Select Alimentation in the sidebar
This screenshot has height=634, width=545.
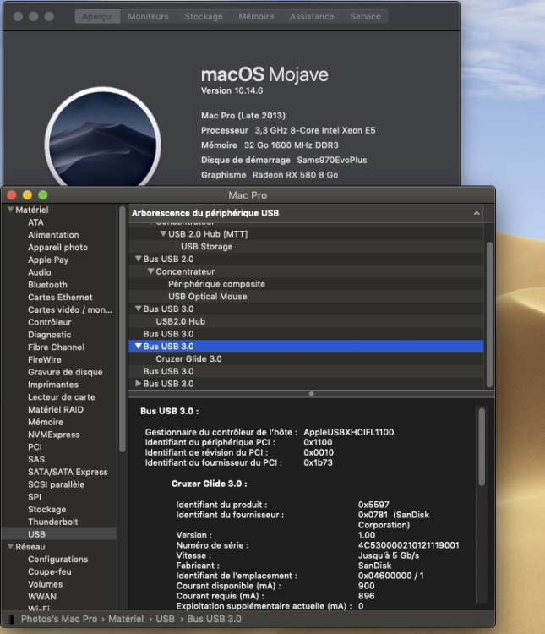(53, 235)
